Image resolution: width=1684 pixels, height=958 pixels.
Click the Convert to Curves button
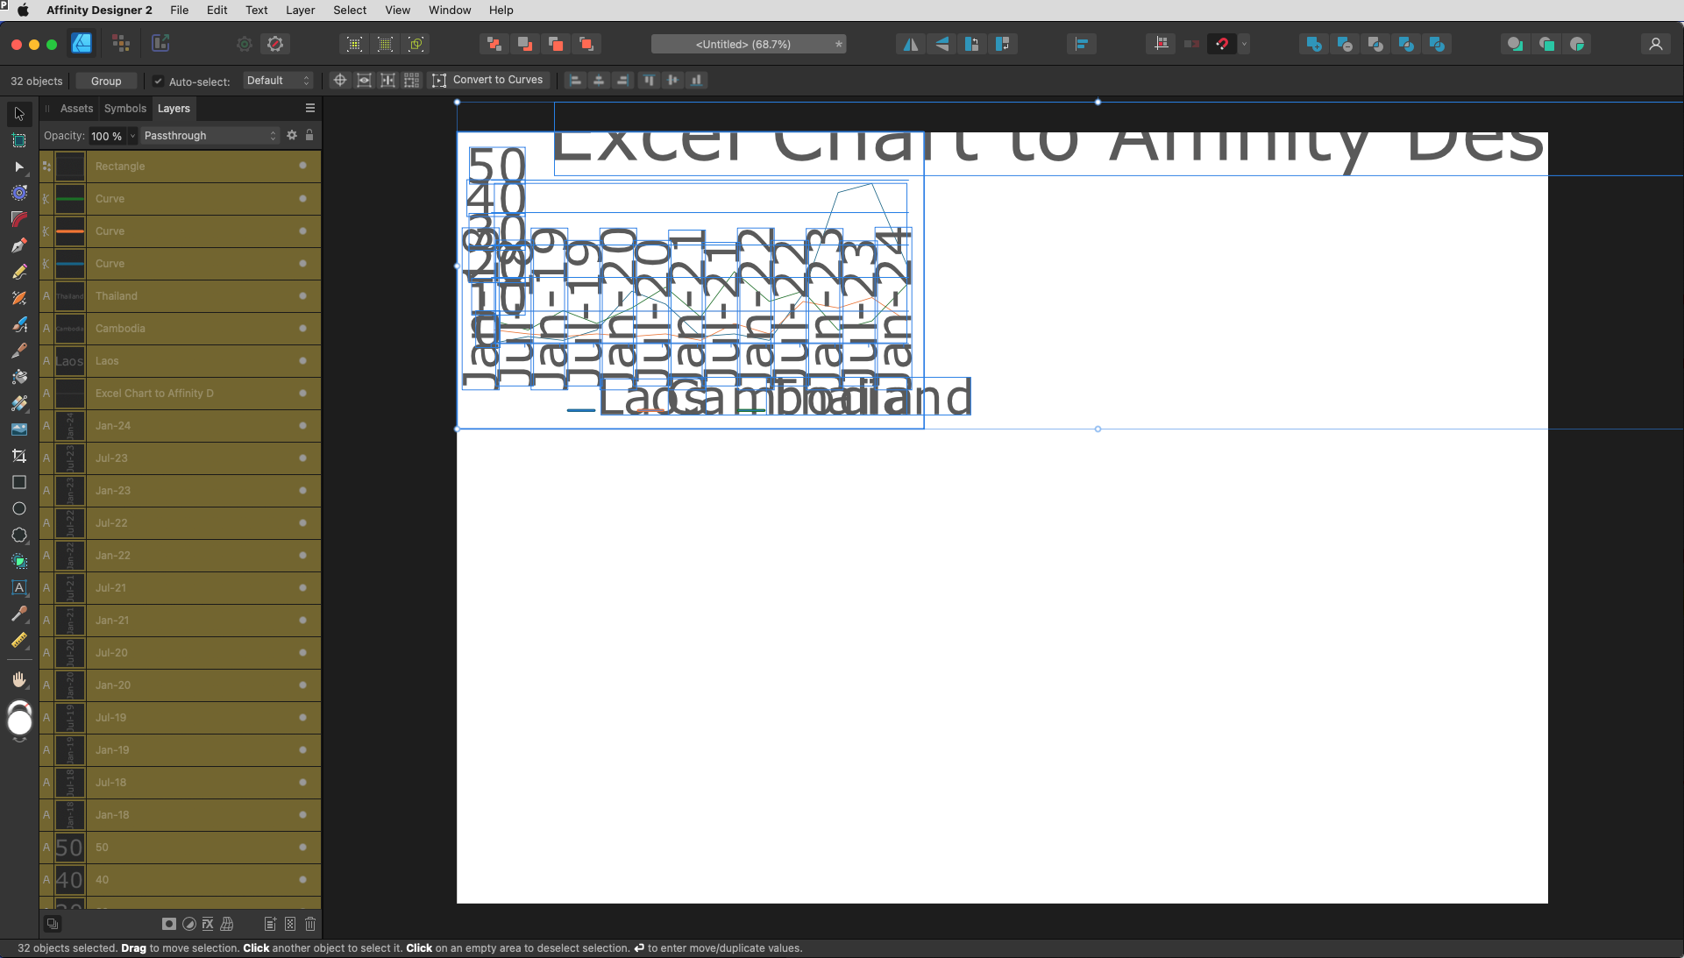click(497, 80)
